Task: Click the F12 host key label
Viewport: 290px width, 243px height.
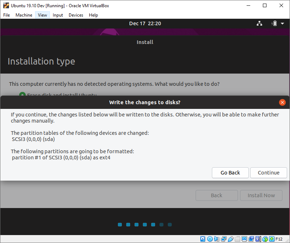Action: pos(279,239)
